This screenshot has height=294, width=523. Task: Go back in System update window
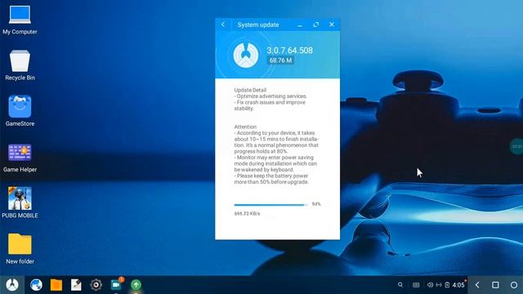[x=223, y=24]
